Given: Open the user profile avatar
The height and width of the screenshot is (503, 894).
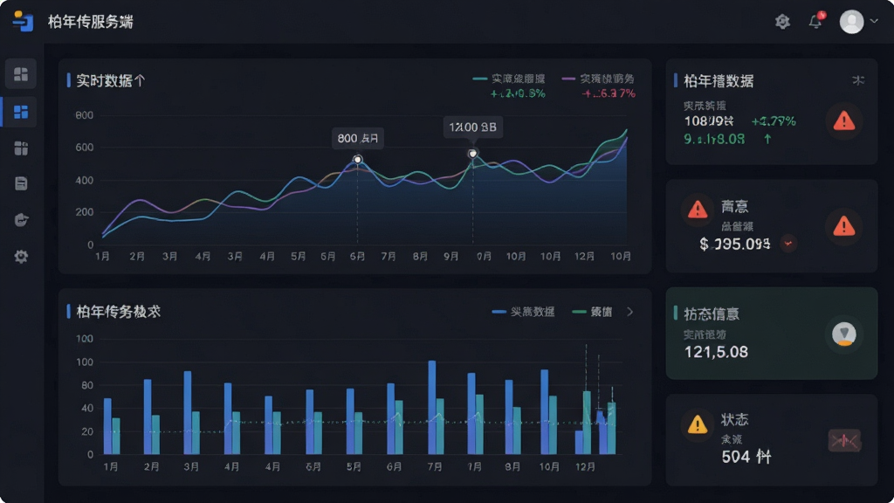Looking at the screenshot, I should click(851, 22).
